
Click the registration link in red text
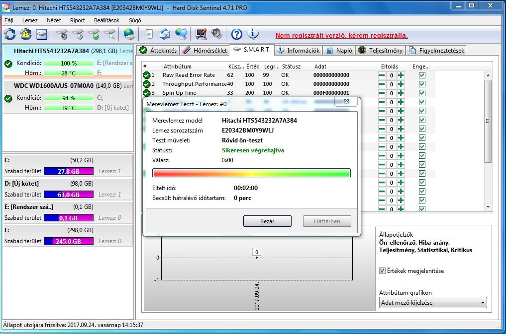tap(341, 35)
